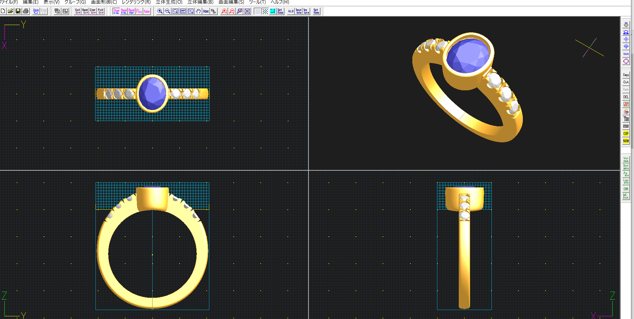634x319 pixels.
Task: Open the ヘルプ(H) menu
Action: click(x=280, y=2)
